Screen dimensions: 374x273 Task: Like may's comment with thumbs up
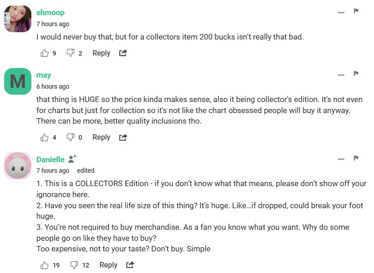click(x=45, y=137)
